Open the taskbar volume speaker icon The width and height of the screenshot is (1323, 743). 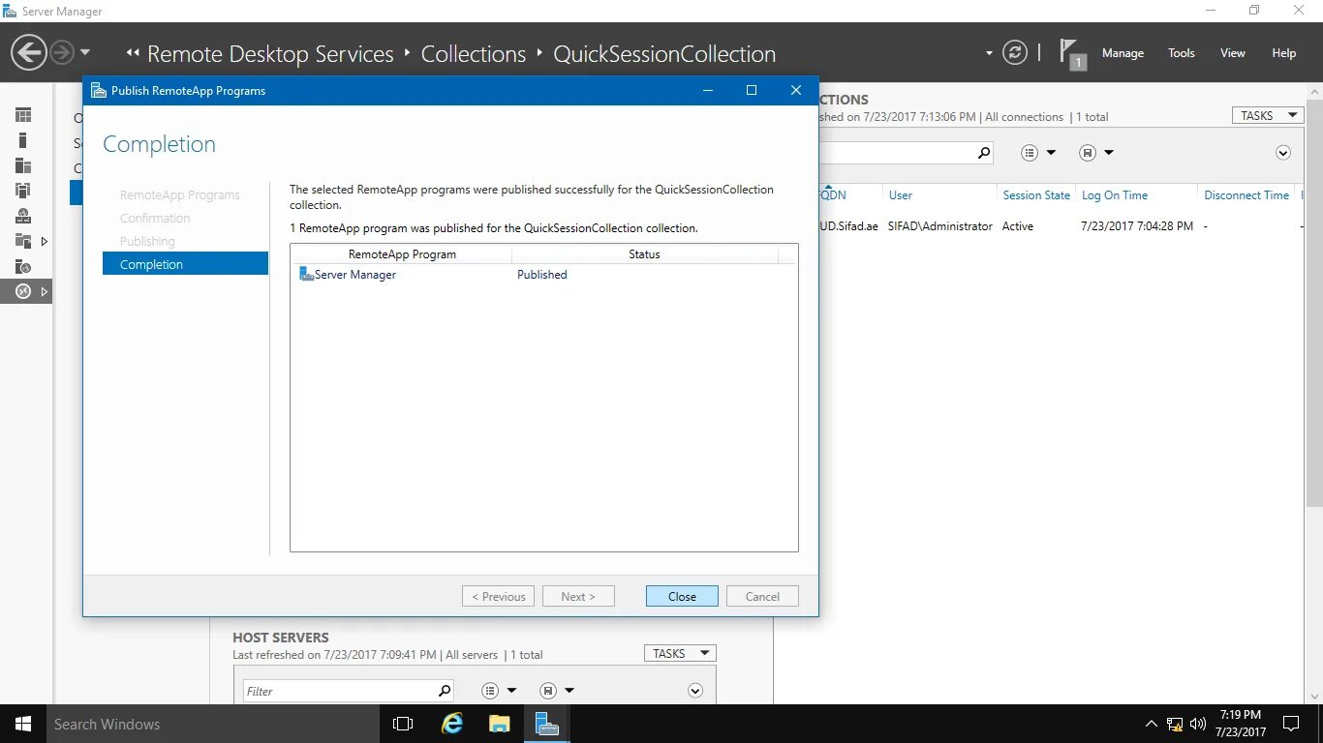1198,724
